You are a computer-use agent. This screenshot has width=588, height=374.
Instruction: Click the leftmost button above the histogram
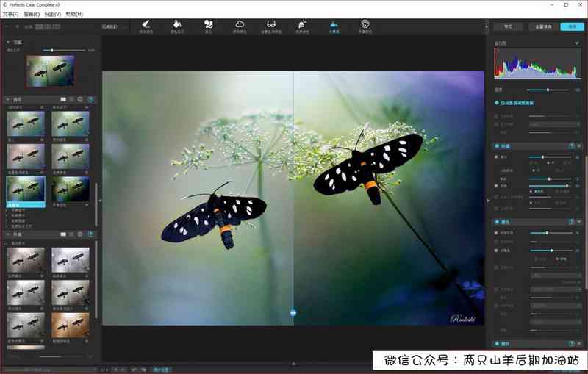(x=508, y=26)
